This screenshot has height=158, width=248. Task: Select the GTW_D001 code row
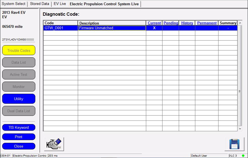pos(60,28)
